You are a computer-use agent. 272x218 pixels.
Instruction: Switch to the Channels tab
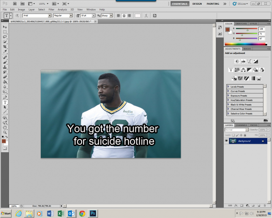241,125
